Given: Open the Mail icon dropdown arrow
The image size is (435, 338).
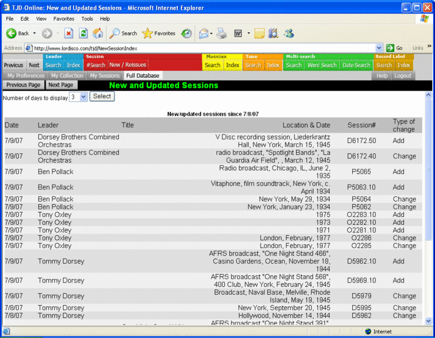Looking at the screenshot, I should click(x=211, y=33).
